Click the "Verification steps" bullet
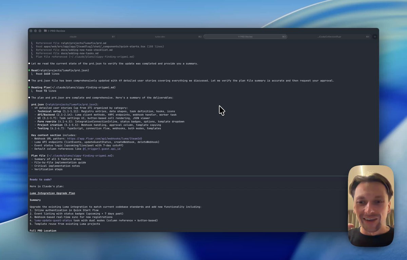Screen dimensions: 407x260 tap(47, 169)
